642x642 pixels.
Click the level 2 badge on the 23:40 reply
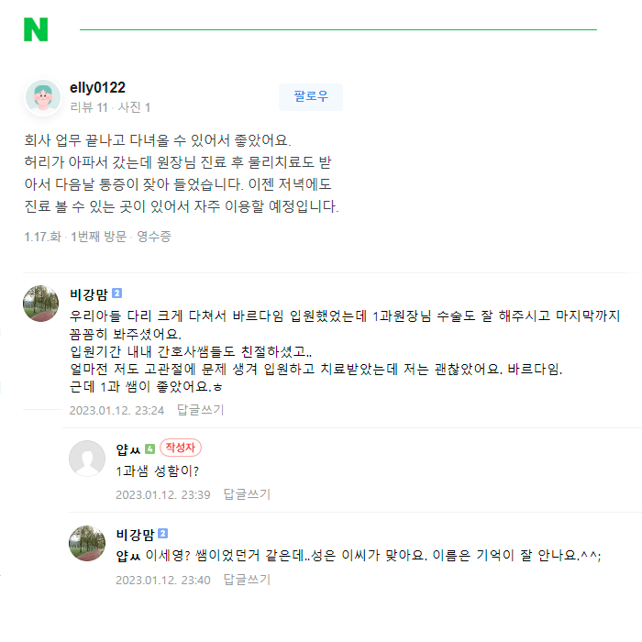click(x=162, y=533)
